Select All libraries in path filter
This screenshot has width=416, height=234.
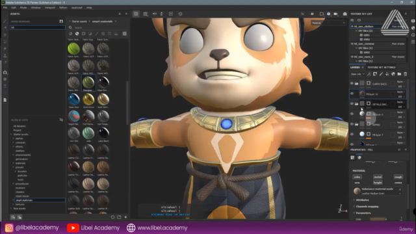[x=19, y=126]
